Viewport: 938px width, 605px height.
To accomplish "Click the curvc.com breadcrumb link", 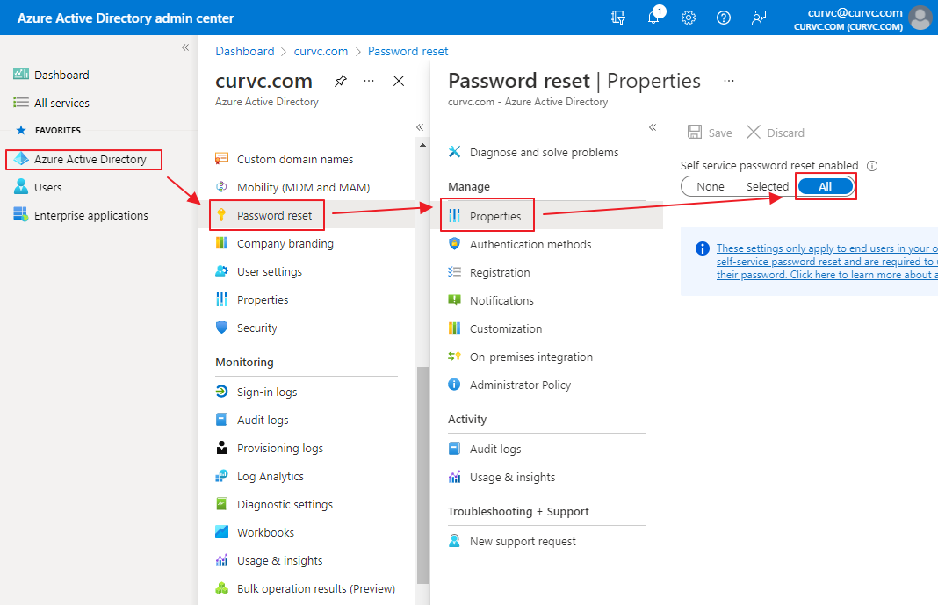I will 321,52.
